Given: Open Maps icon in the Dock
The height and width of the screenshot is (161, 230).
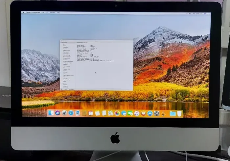Looking at the screenshot, I should pyautogui.click(x=110, y=113).
